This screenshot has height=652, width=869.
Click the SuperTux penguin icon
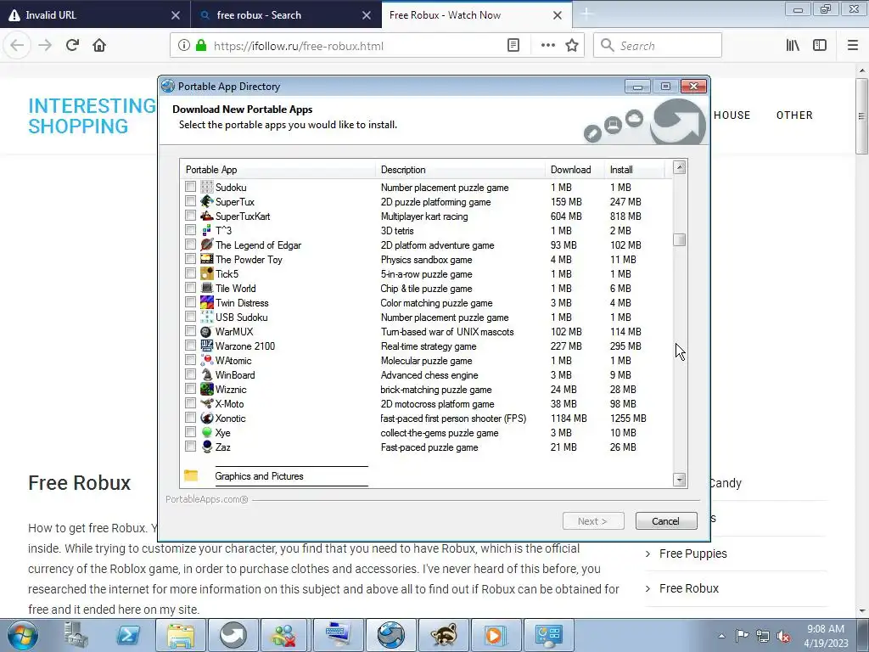click(x=207, y=201)
